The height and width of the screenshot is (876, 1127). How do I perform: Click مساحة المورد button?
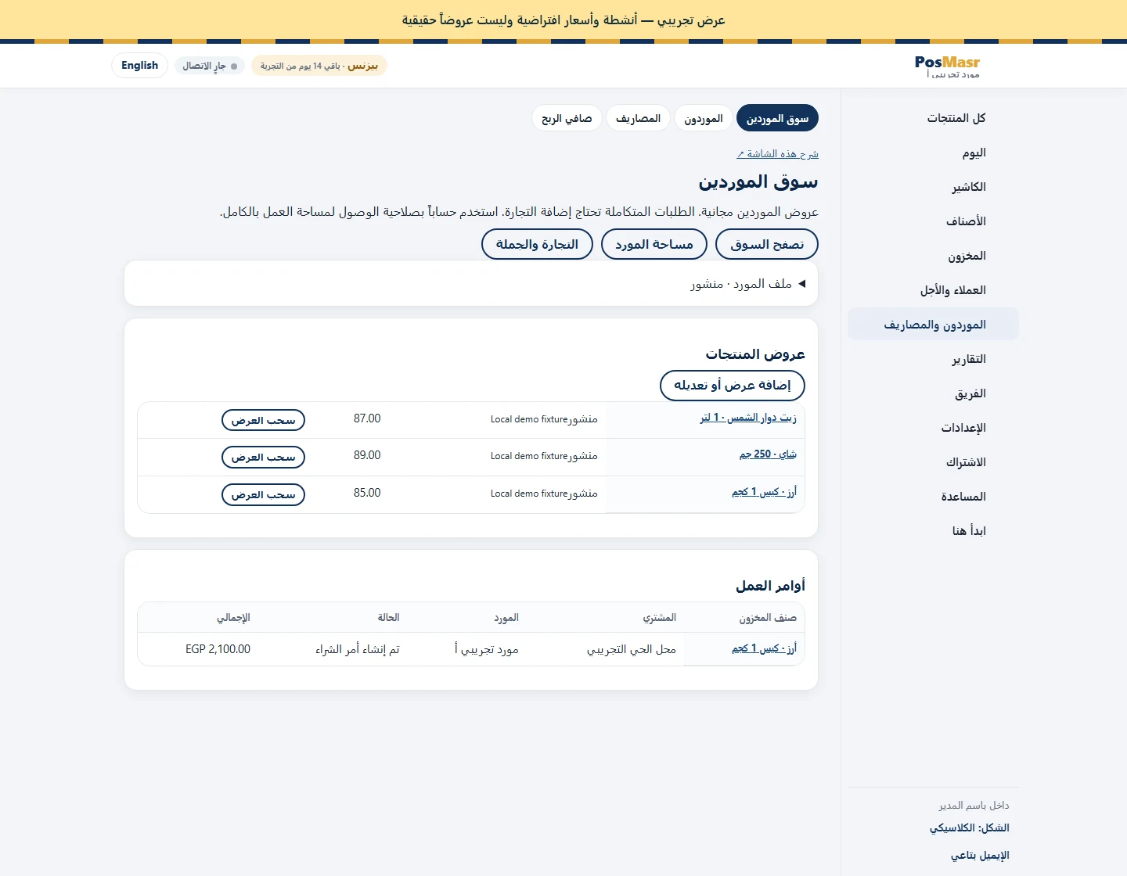(x=654, y=244)
